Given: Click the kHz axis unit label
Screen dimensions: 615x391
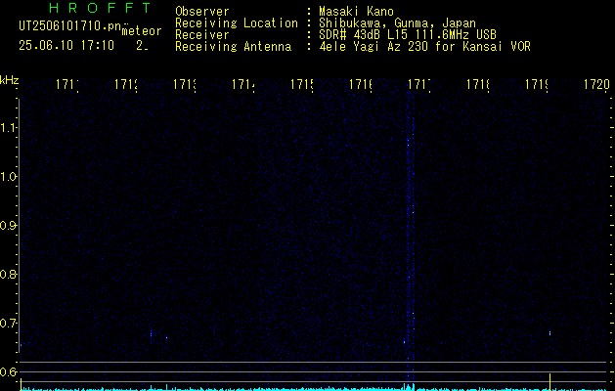Looking at the screenshot, I should pyautogui.click(x=9, y=80).
